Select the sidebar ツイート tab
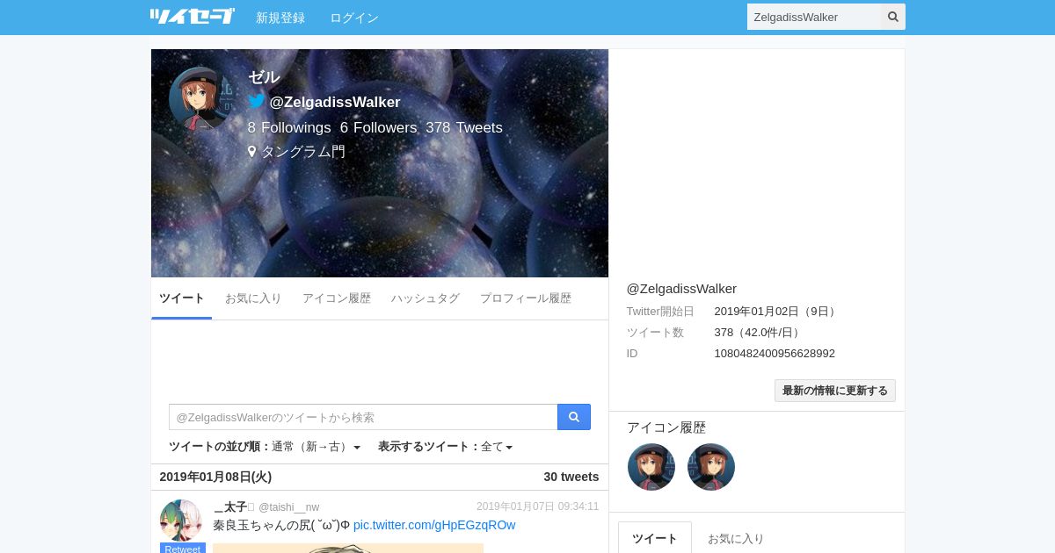 (655, 538)
